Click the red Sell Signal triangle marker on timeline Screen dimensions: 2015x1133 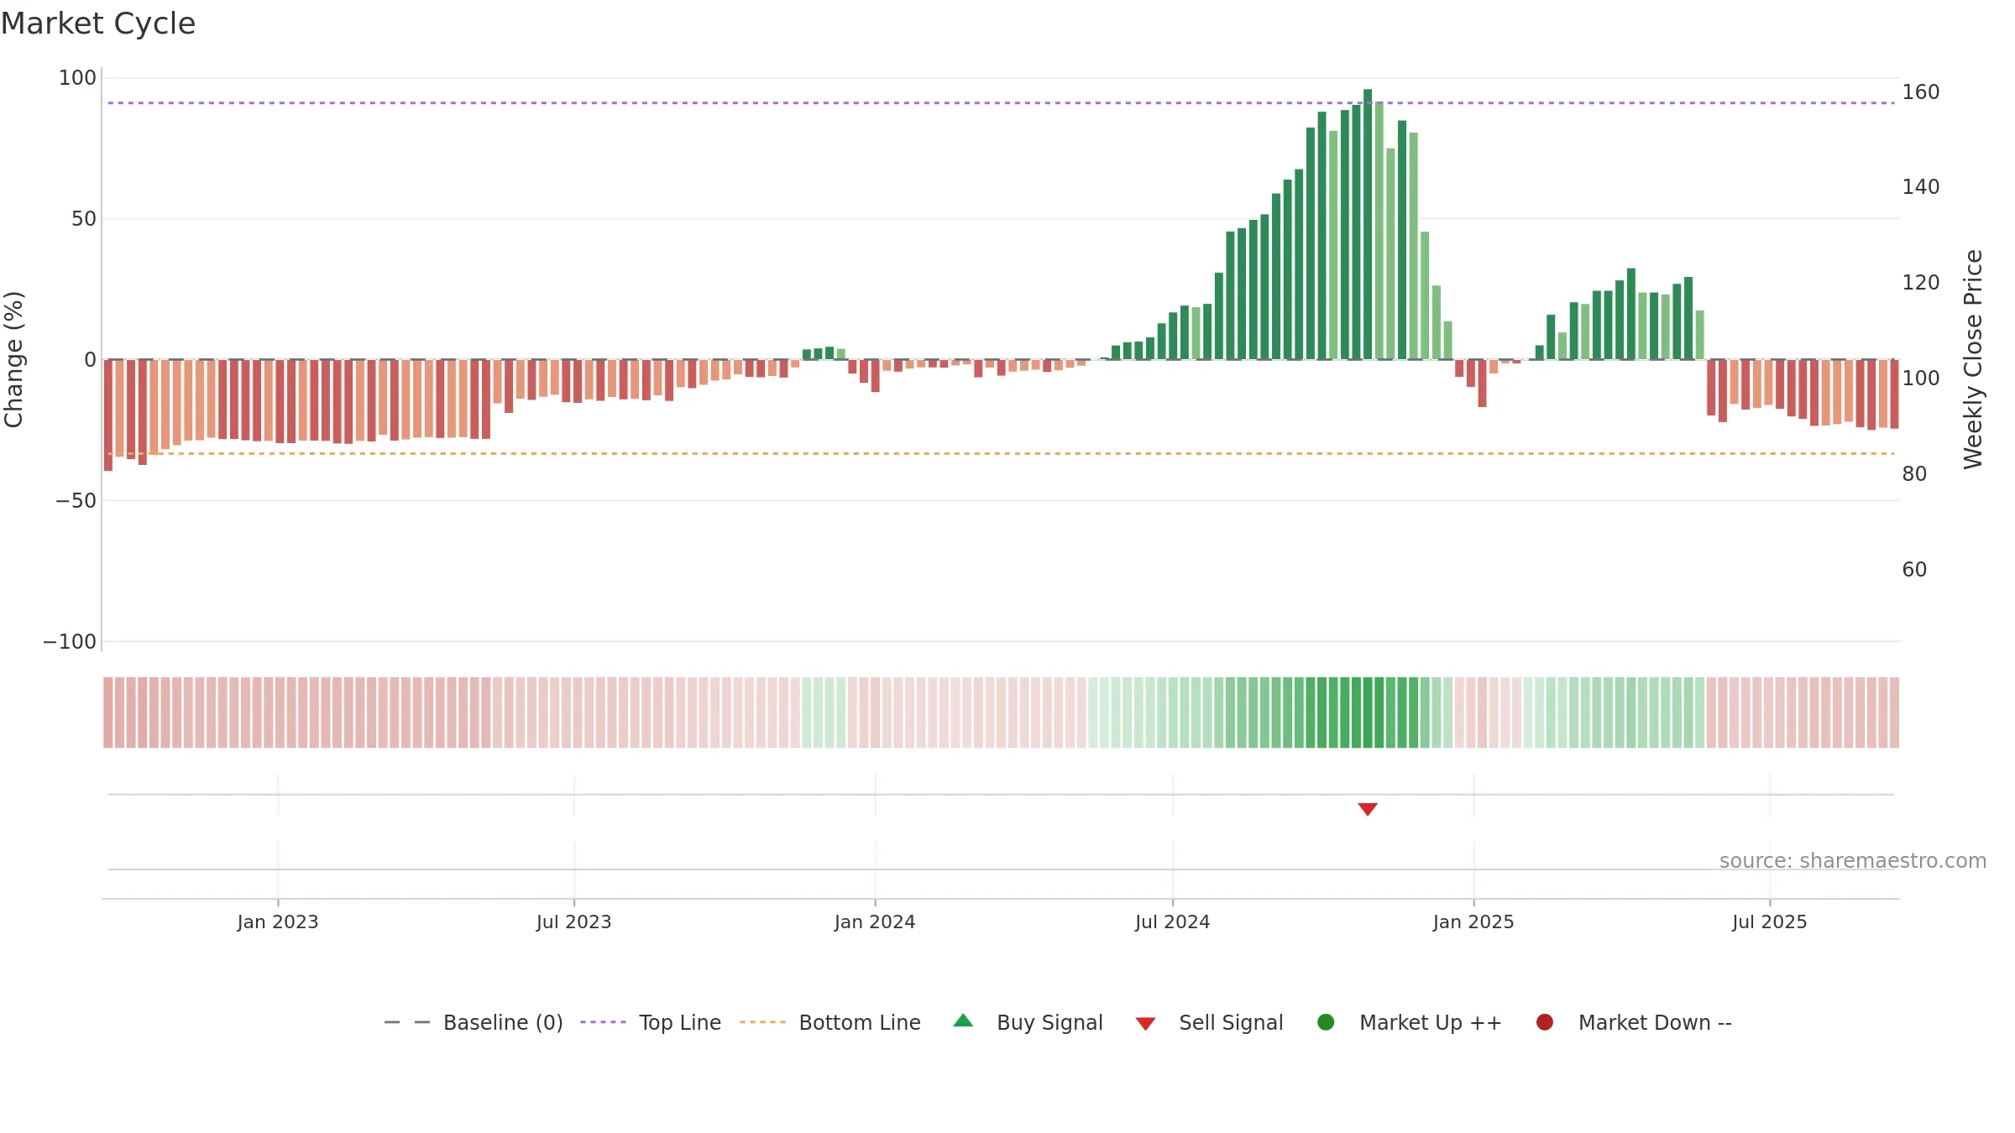[1368, 809]
